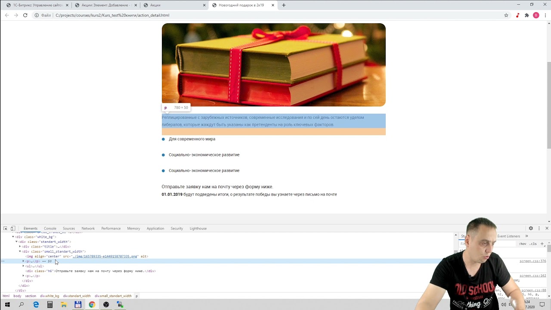Image resolution: width=551 pixels, height=310 pixels.
Task: Open Chrome from the taskbar
Action: [92, 304]
